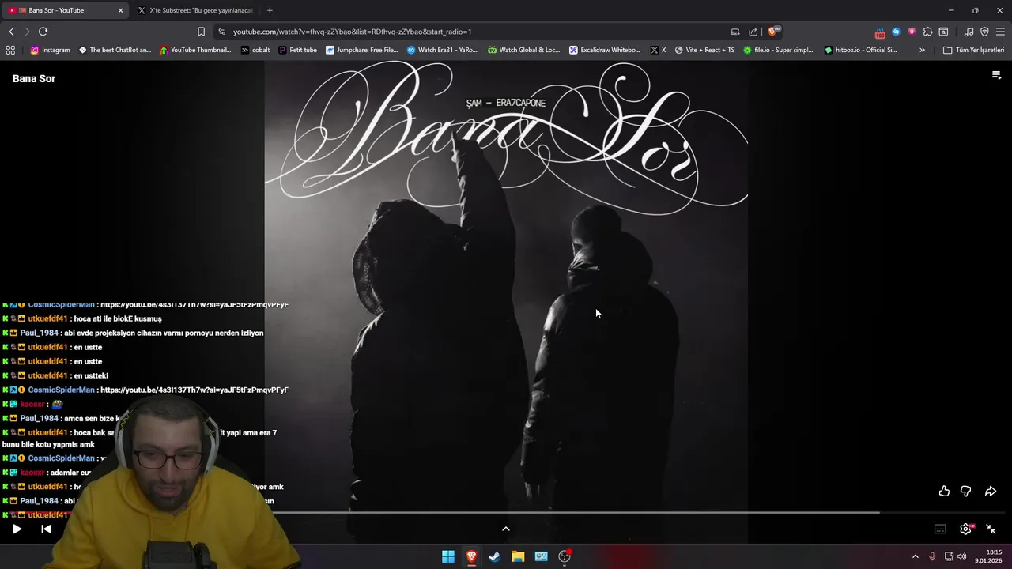
Task: Switch to the X'te Substreet tab
Action: pyautogui.click(x=195, y=10)
